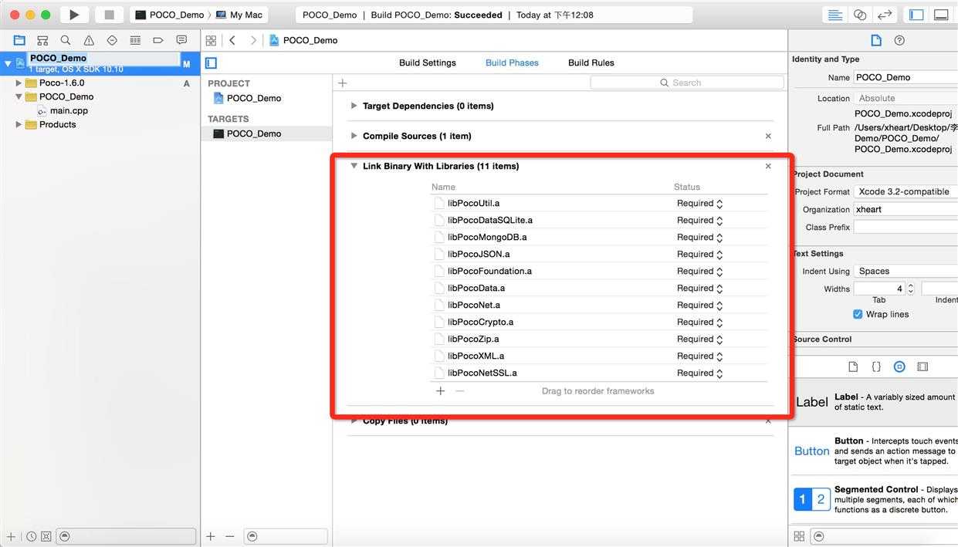Delete the Link Binary With Libraries phase
The image size is (958, 547).
768,166
